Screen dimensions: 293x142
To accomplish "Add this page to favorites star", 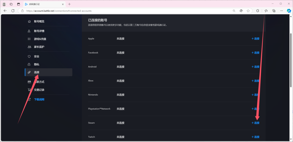I will 248,11.
